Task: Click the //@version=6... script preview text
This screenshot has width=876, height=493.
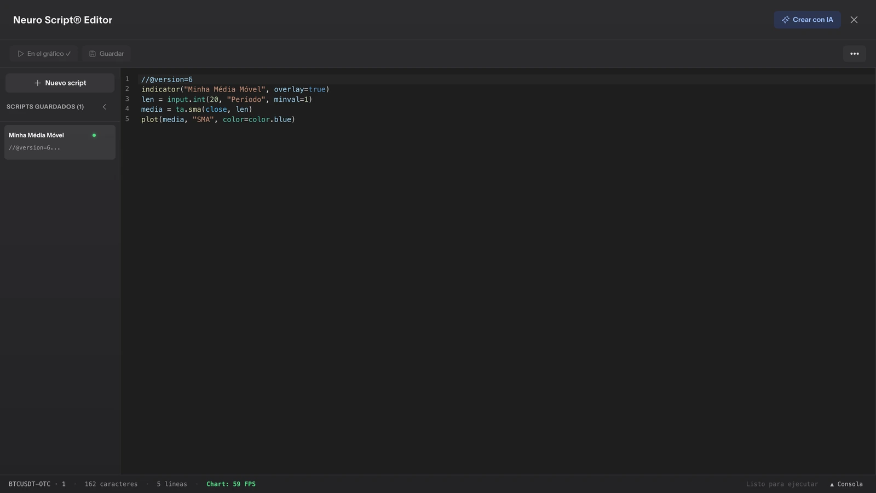Action: point(34,148)
